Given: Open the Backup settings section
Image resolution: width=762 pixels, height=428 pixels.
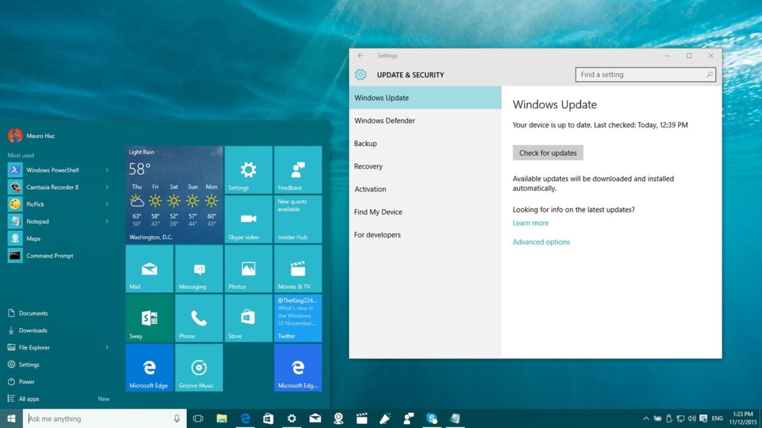Looking at the screenshot, I should [x=425, y=143].
